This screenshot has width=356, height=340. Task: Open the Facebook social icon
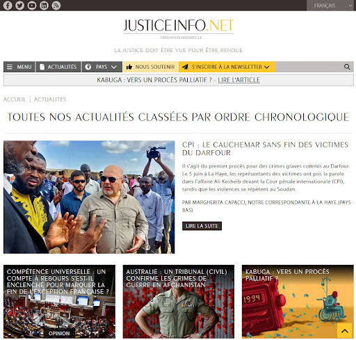[x=8, y=6]
